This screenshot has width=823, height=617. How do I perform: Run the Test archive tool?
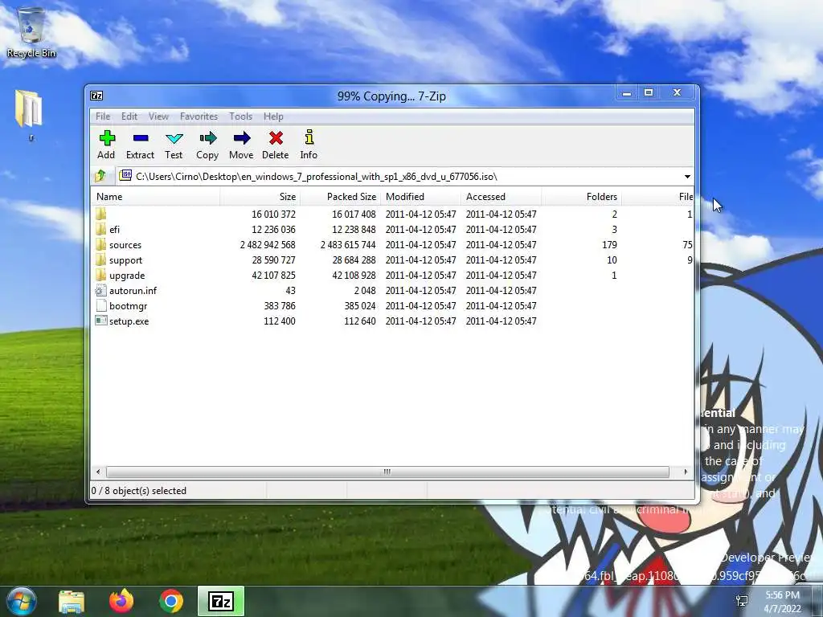tap(174, 138)
